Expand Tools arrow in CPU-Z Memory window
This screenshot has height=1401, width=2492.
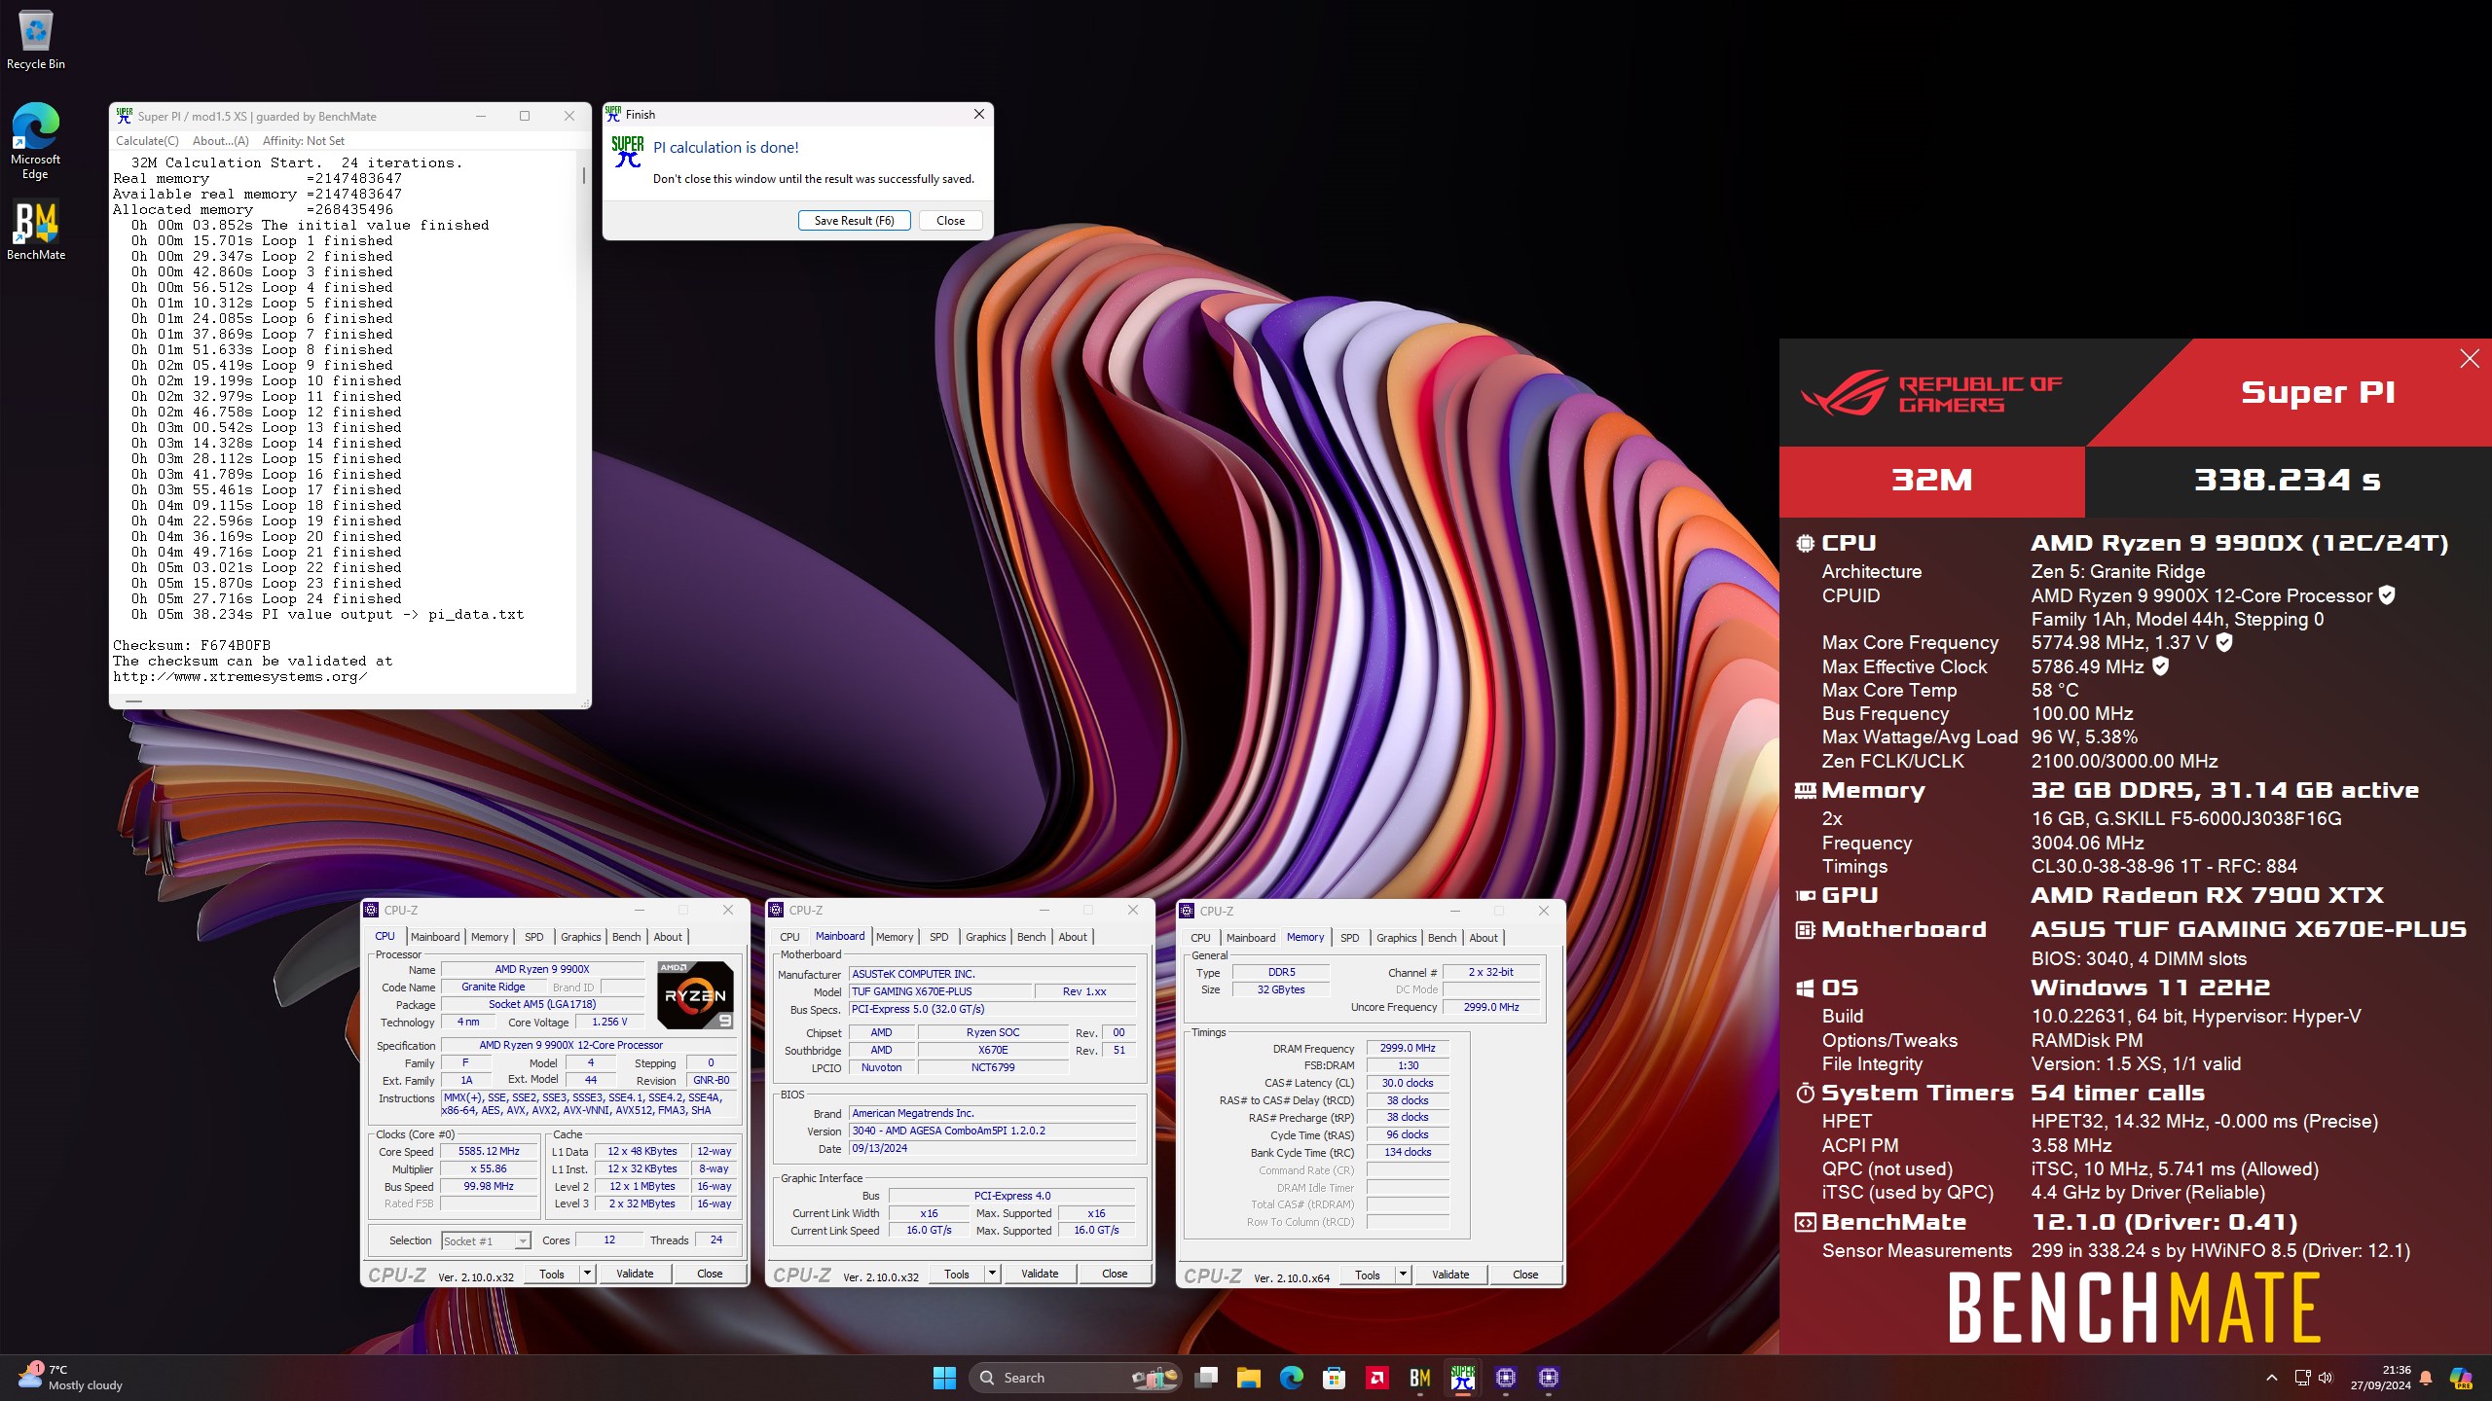[x=1403, y=1275]
